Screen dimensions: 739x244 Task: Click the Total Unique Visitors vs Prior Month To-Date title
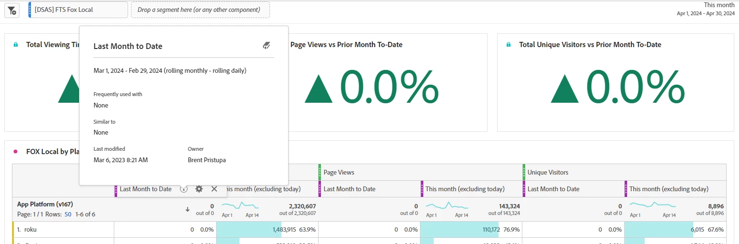click(590, 44)
